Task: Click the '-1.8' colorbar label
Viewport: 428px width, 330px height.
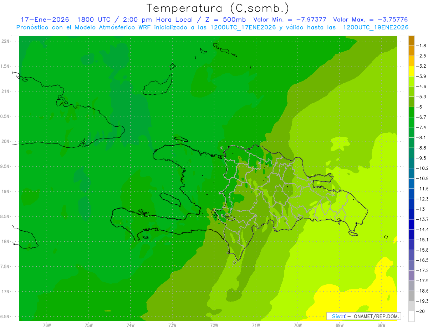Action: [421, 46]
